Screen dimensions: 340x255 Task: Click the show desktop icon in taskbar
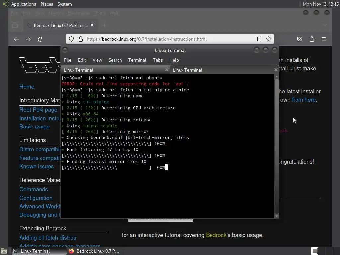tap(4, 251)
